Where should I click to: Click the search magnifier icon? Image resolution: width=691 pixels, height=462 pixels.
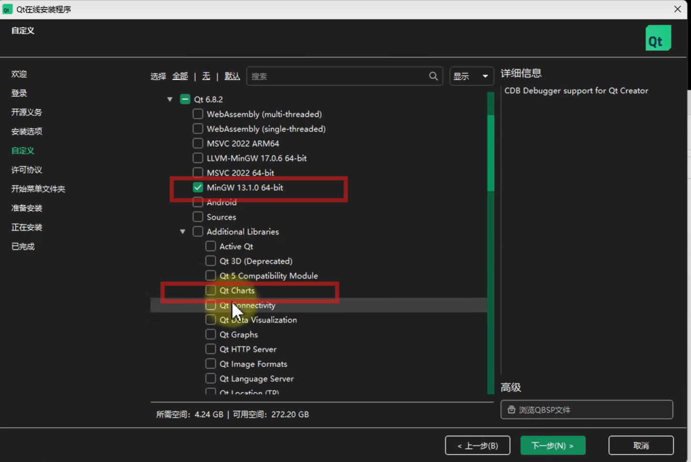click(433, 76)
